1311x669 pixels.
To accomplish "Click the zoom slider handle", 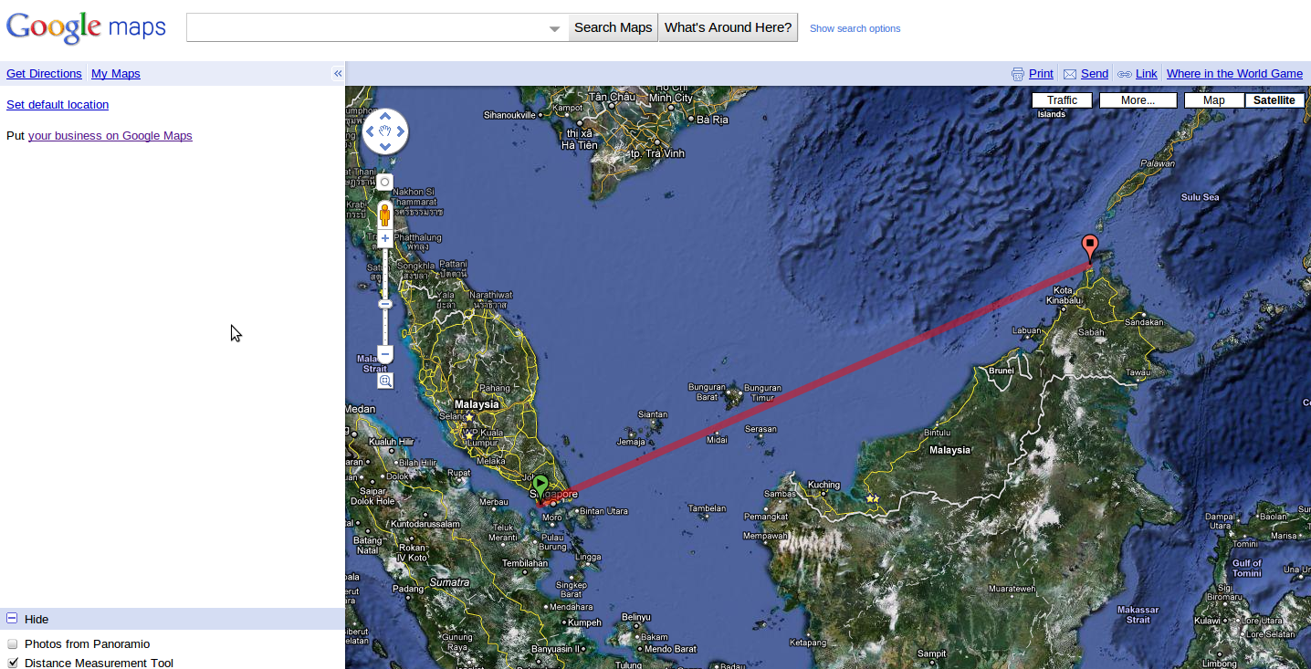I will click(385, 304).
